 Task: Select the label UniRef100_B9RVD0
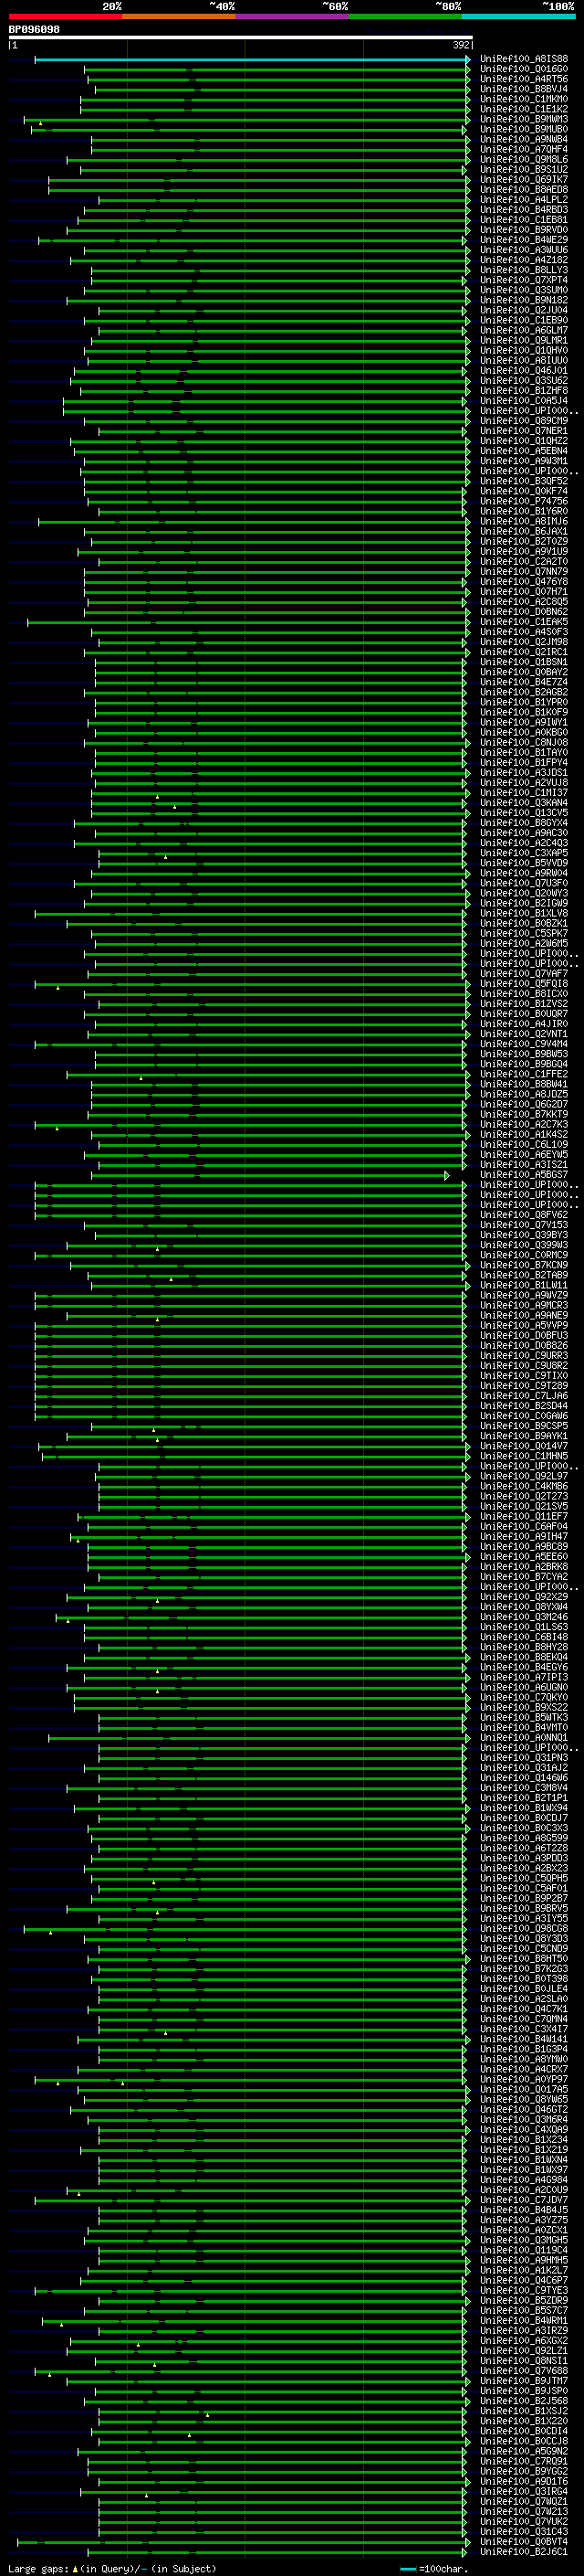(524, 230)
